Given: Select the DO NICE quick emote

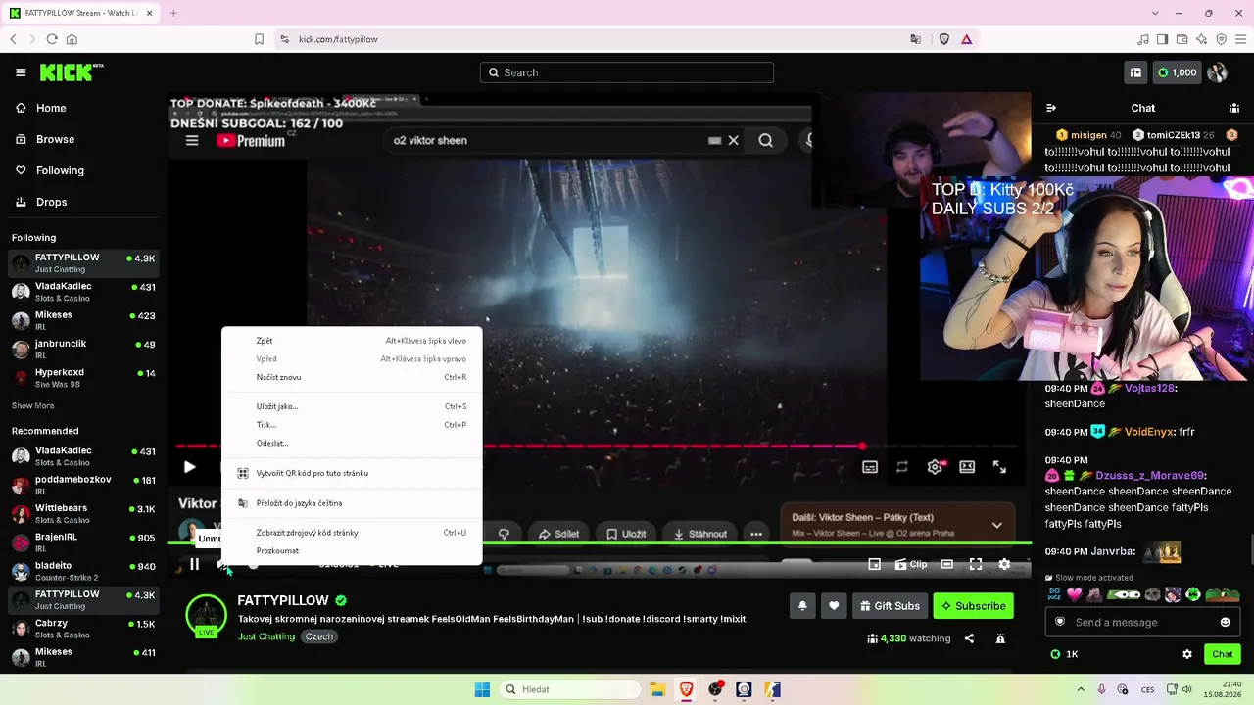Looking at the screenshot, I should coord(1055,594).
